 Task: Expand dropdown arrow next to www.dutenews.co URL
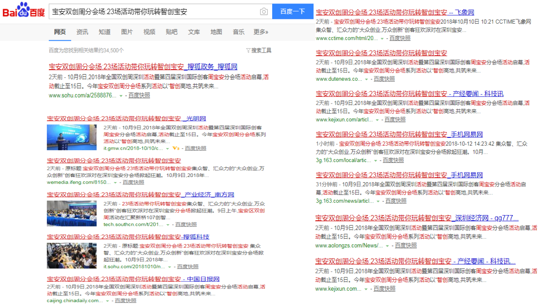click(x=367, y=79)
